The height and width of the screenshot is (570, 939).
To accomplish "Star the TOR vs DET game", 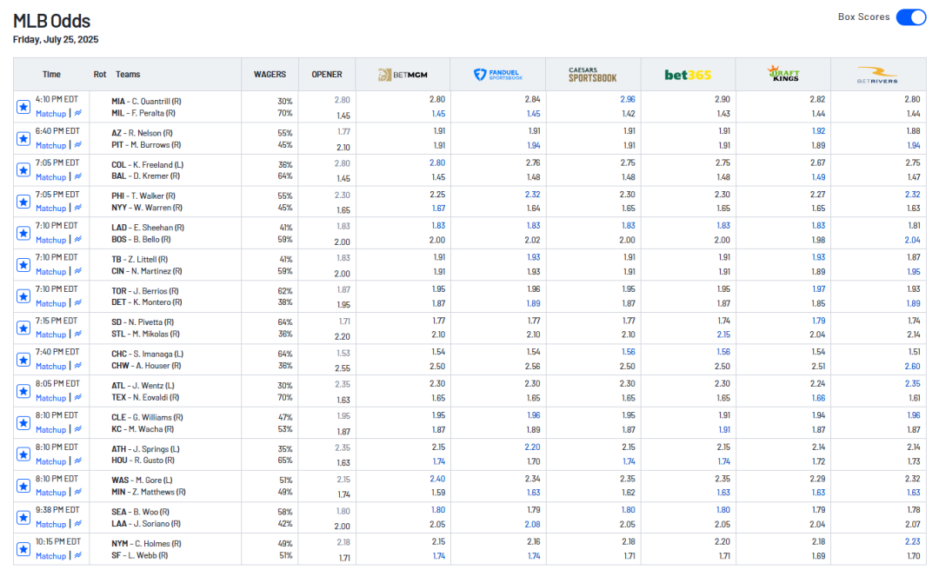I will coord(23,296).
